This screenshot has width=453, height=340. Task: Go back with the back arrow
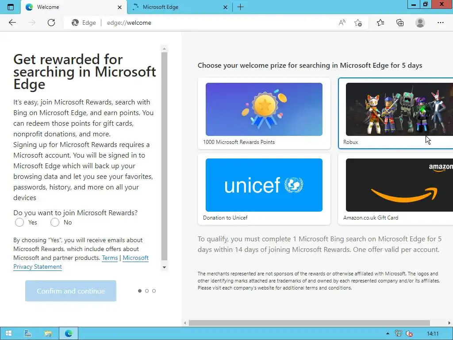12,23
